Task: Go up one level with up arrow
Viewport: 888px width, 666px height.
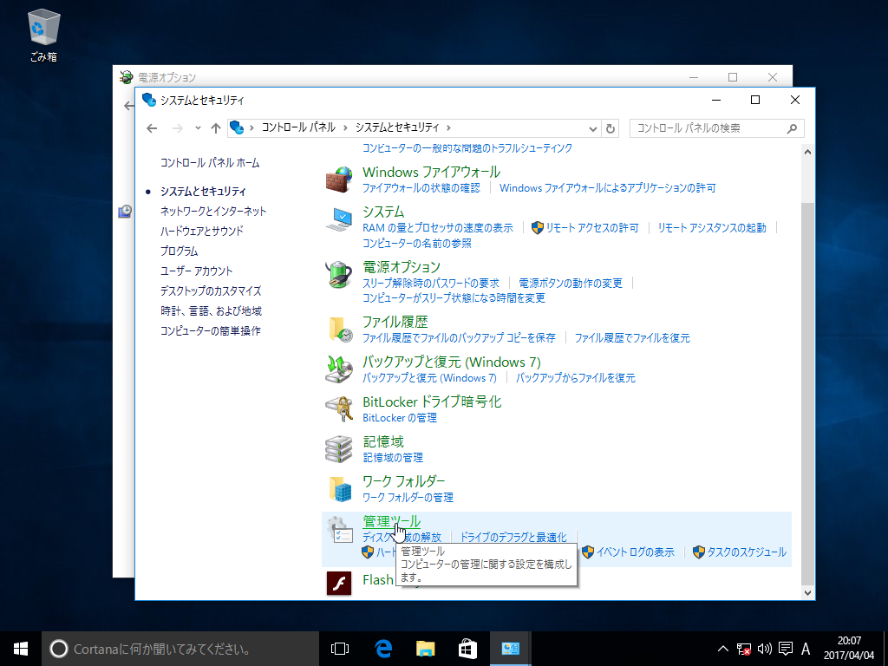Action: pos(215,128)
